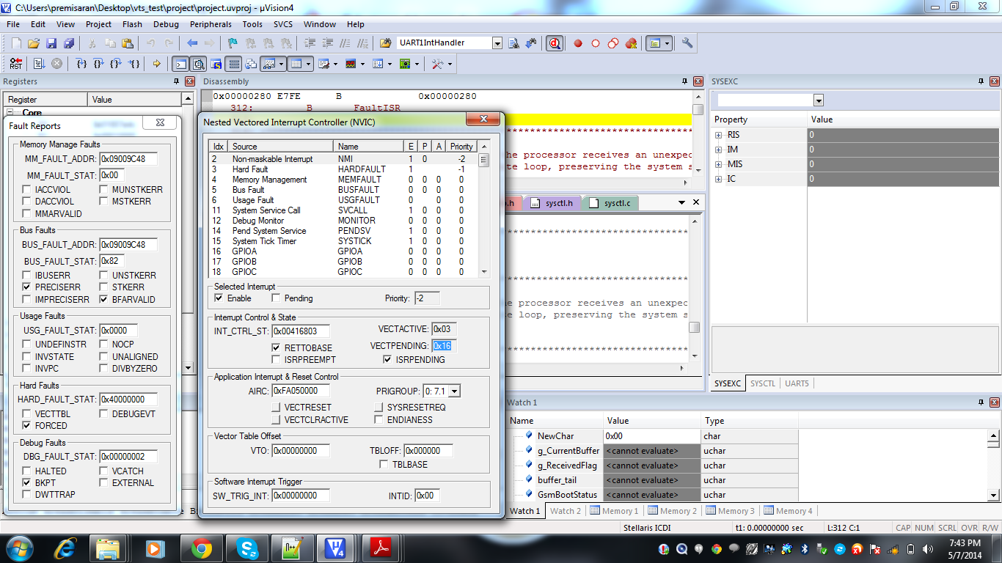The image size is (1002, 563).
Task: Click the Run to Cursor Line icon
Action: click(x=134, y=64)
